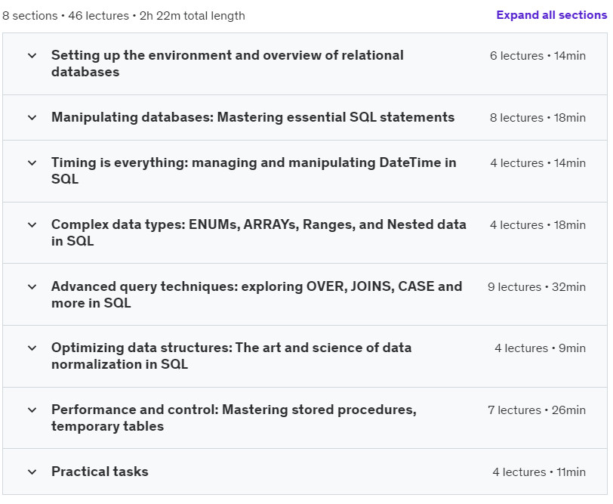Click '4 lectures • 11min' text

pyautogui.click(x=539, y=472)
